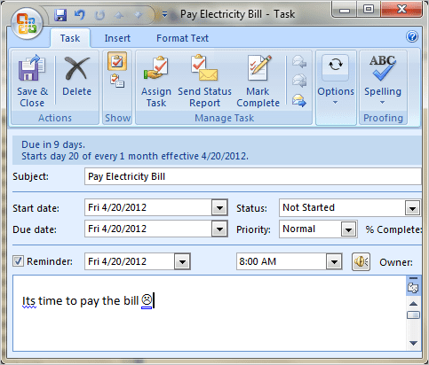The image size is (429, 365).
Task: Open the Priority dropdown
Action: [x=348, y=229]
